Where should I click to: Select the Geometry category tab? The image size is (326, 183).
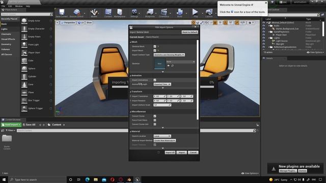click(10, 44)
